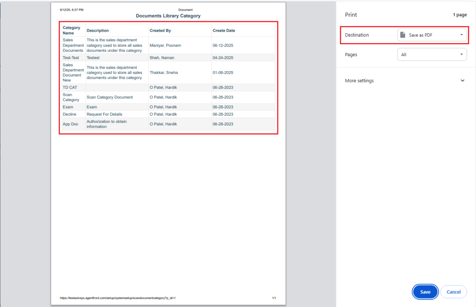The image size is (476, 307).
Task: Click the Create Date column header
Action: pos(224,31)
